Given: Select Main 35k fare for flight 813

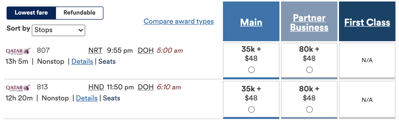Looking at the screenshot, I should (x=251, y=109).
